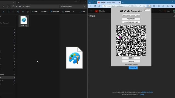Open YouTube Studio hamburger menu
This screenshot has width=175, height=98.
(x=91, y=11)
